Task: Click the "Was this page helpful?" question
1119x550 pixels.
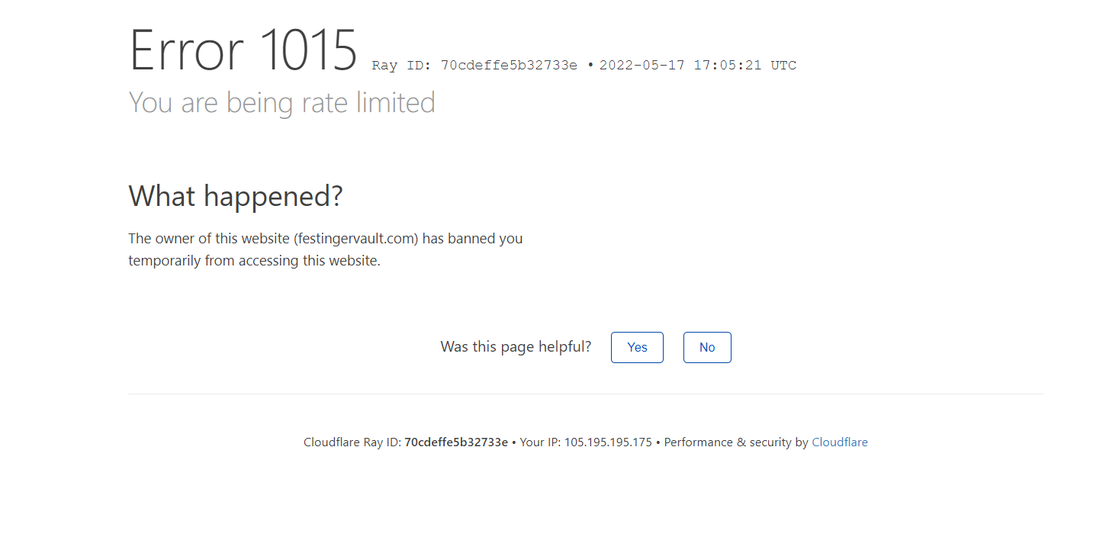Action: coord(516,347)
